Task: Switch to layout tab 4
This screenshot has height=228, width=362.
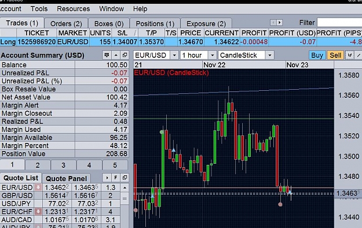Action: click(x=89, y=166)
